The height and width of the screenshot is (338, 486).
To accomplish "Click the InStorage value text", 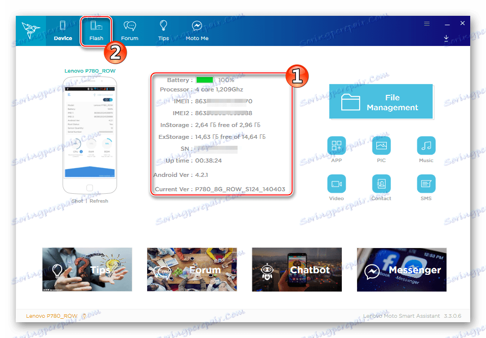I will tap(228, 125).
